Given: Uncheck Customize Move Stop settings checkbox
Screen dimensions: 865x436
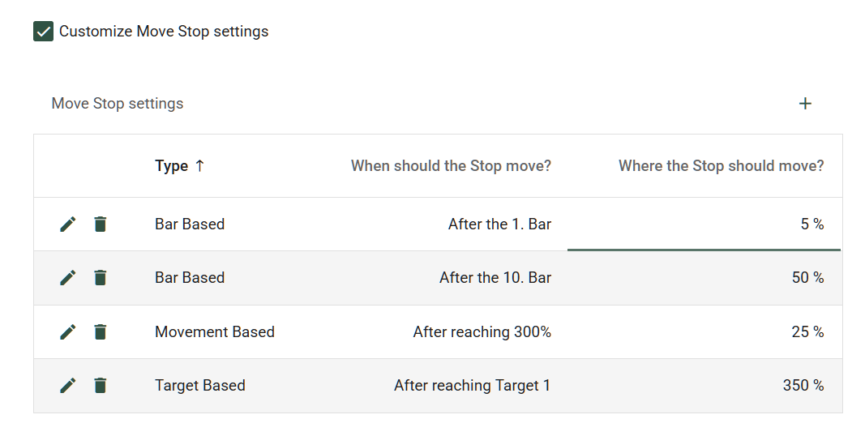Looking at the screenshot, I should 43,32.
